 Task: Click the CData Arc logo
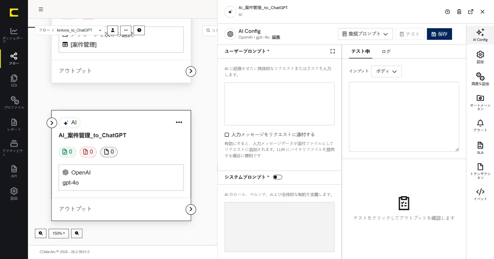[14, 13]
